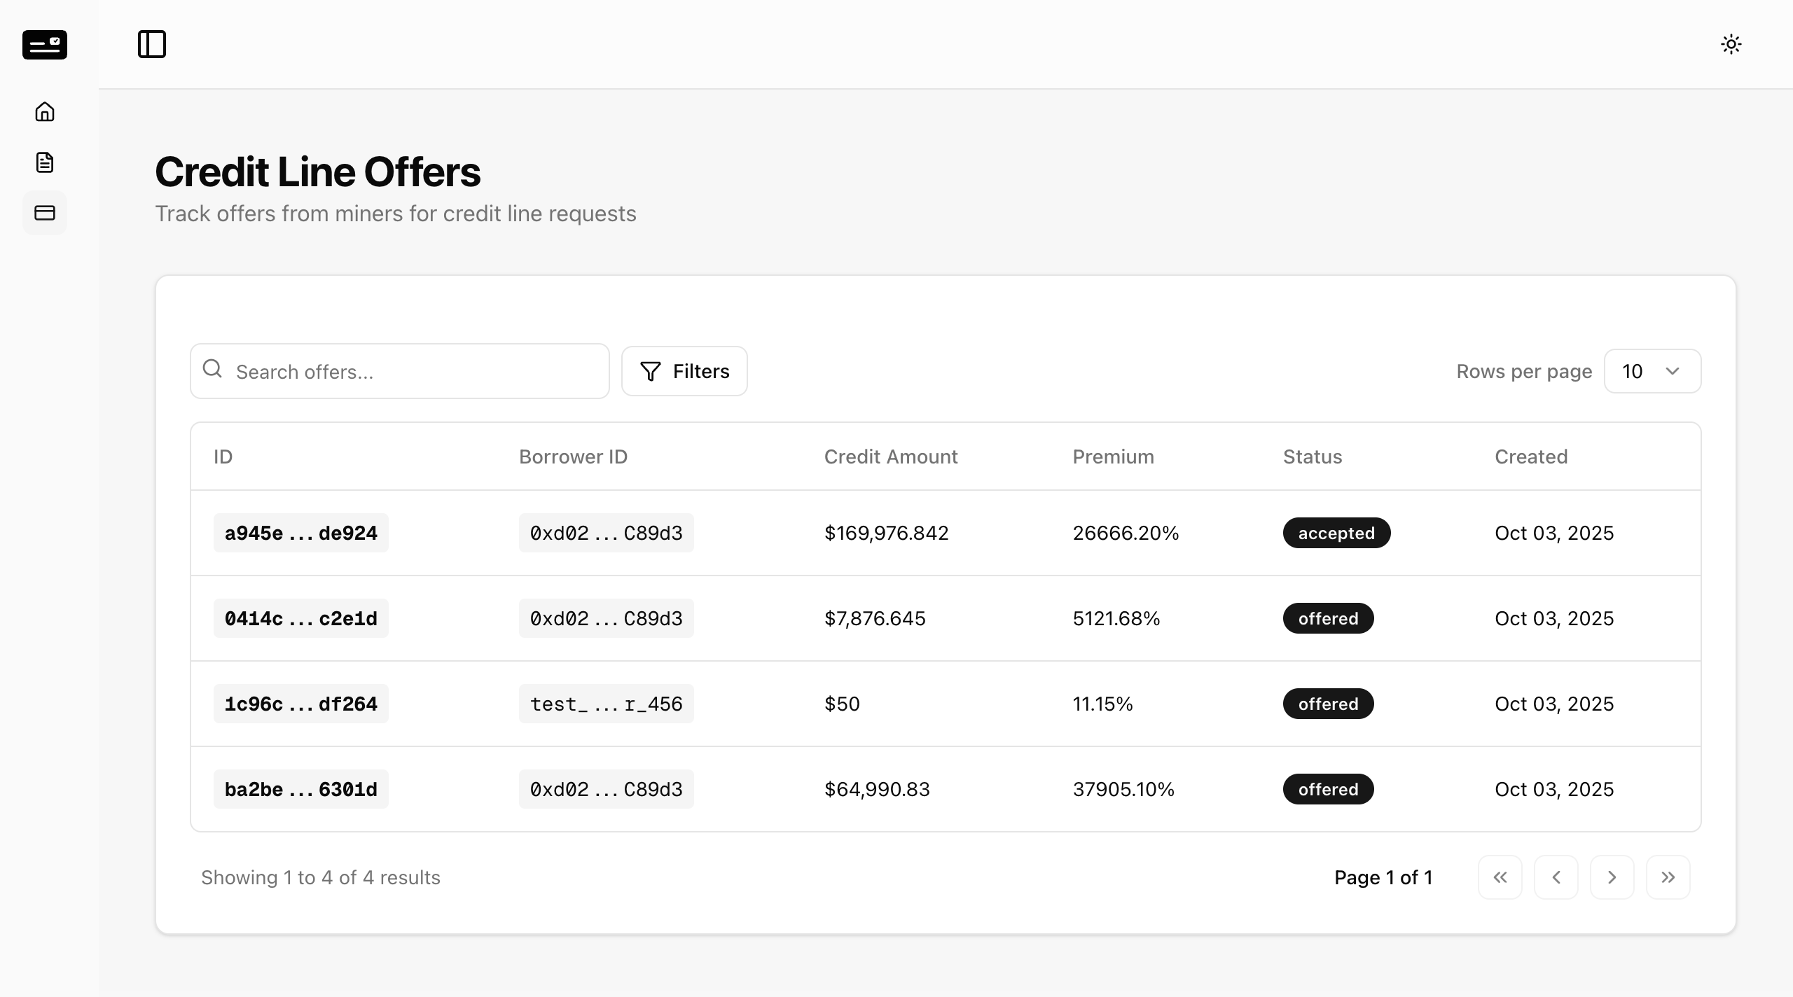Image resolution: width=1793 pixels, height=997 pixels.
Task: Click the Borrower ID column header
Action: pos(573,456)
